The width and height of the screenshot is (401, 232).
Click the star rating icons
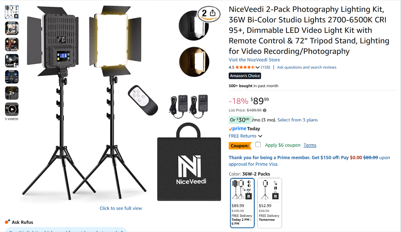(245, 67)
